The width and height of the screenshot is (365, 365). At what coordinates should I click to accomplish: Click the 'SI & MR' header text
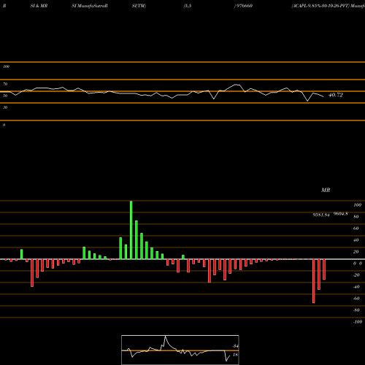39,6
